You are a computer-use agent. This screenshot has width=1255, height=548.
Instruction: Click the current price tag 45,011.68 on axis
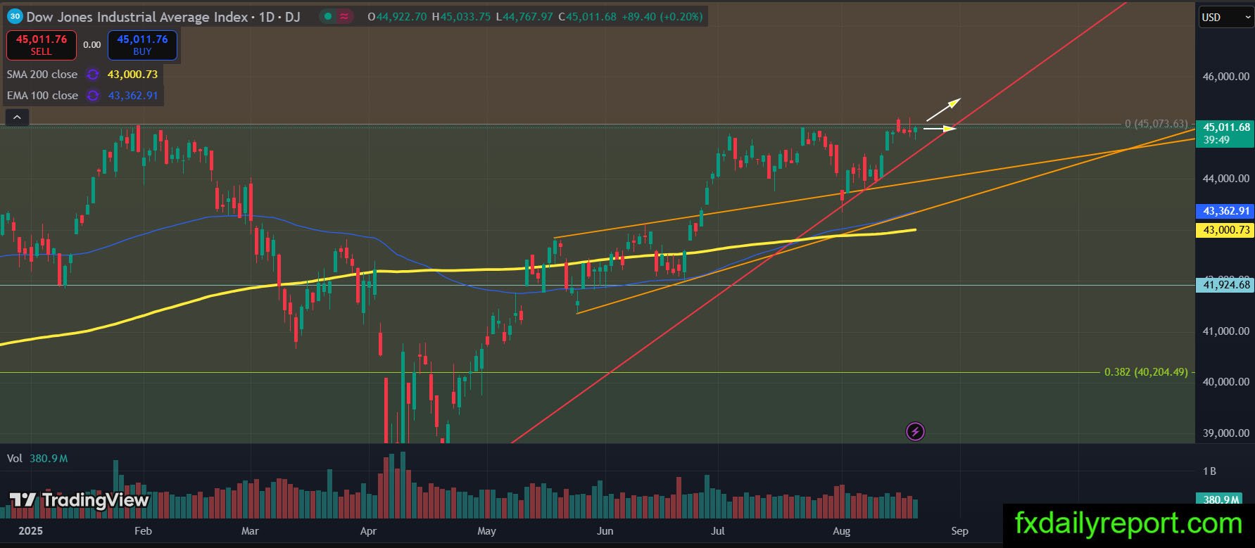(x=1226, y=127)
